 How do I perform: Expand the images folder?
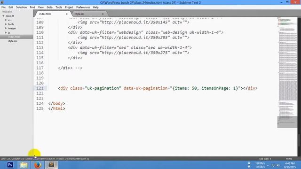point(6,28)
